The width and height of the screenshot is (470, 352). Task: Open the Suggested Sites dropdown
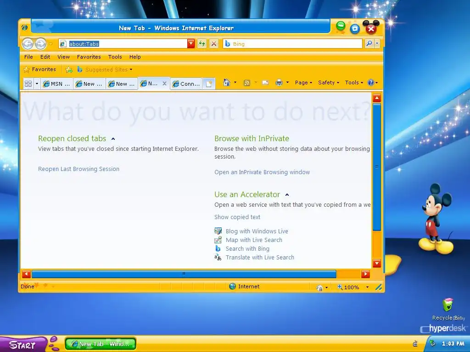[105, 70]
